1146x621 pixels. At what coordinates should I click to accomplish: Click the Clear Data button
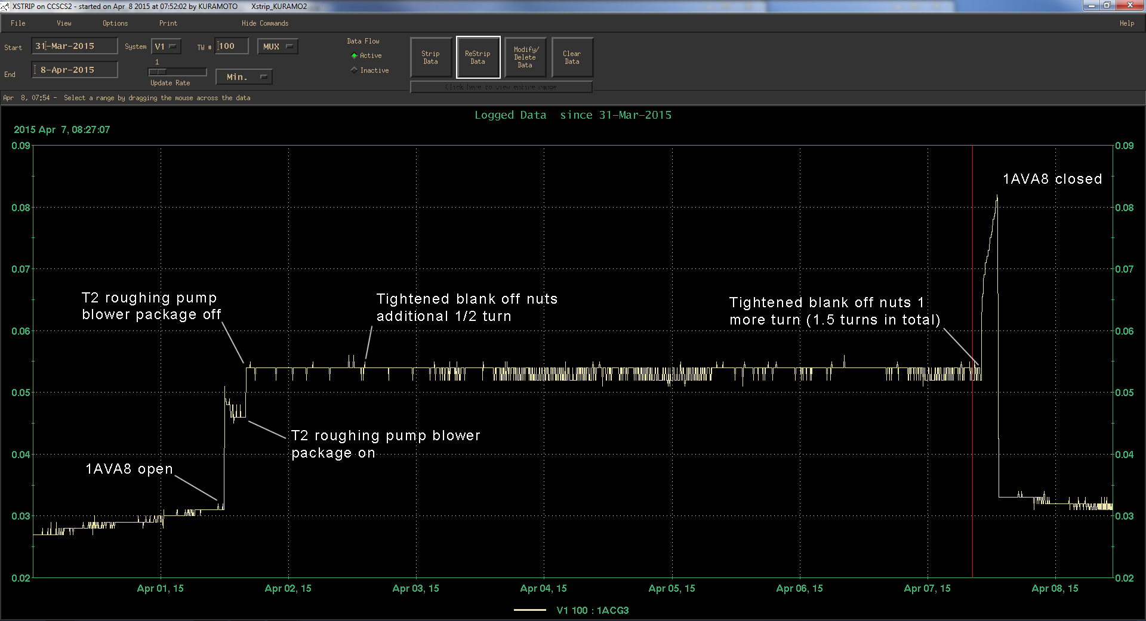pos(572,57)
